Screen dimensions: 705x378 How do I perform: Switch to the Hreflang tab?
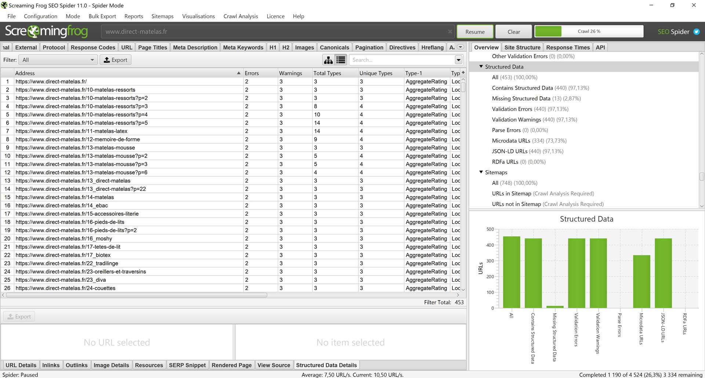click(432, 47)
